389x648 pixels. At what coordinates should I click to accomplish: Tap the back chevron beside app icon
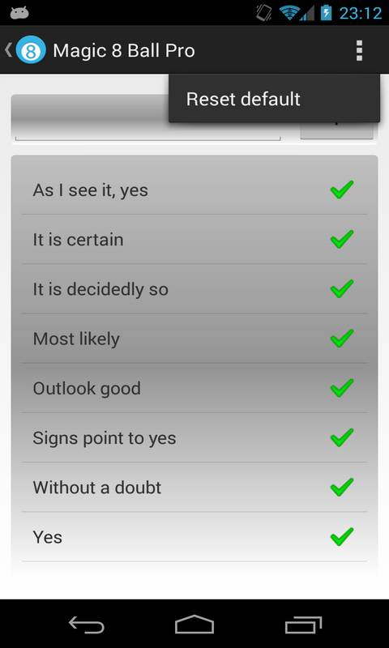pyautogui.click(x=8, y=50)
